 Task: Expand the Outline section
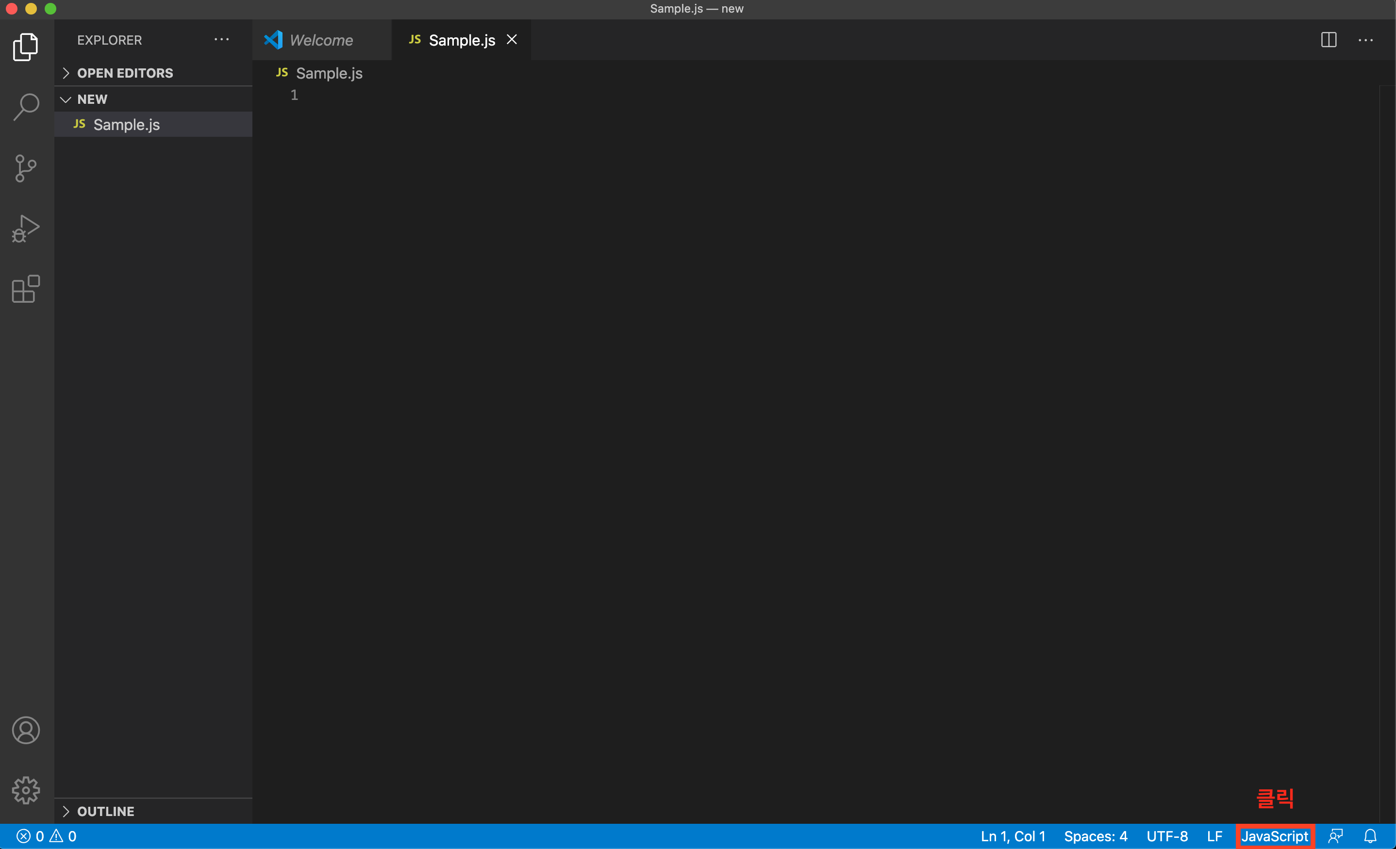105,811
